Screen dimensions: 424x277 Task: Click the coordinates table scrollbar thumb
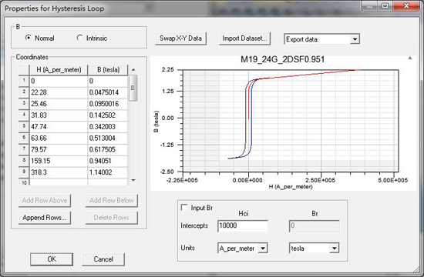[x=133, y=88]
